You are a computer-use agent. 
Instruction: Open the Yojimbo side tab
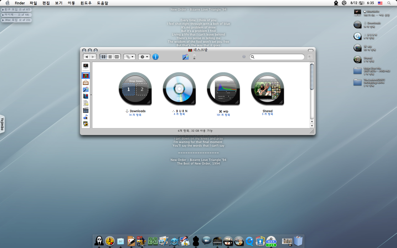2,124
